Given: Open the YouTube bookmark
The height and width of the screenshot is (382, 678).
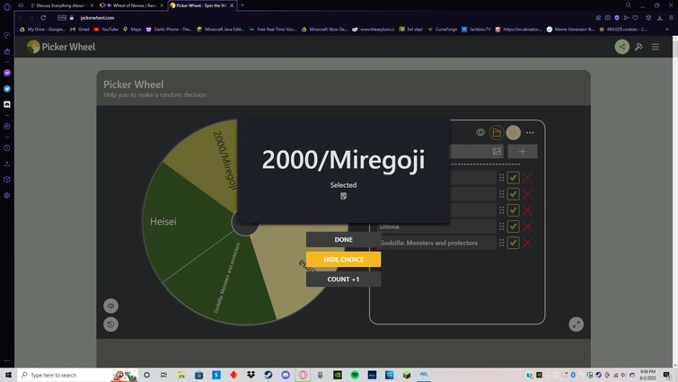Looking at the screenshot, I should tap(106, 30).
